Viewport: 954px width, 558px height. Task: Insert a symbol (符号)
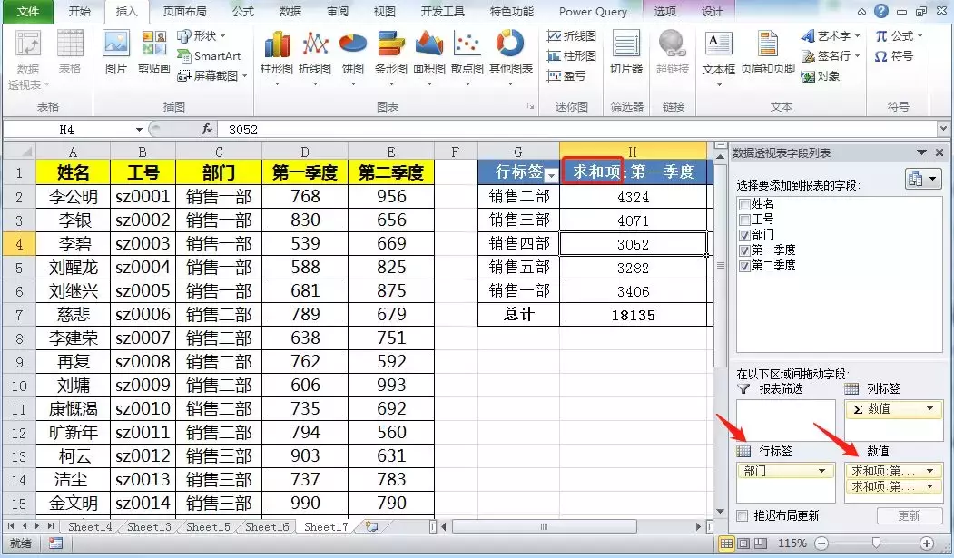(893, 56)
